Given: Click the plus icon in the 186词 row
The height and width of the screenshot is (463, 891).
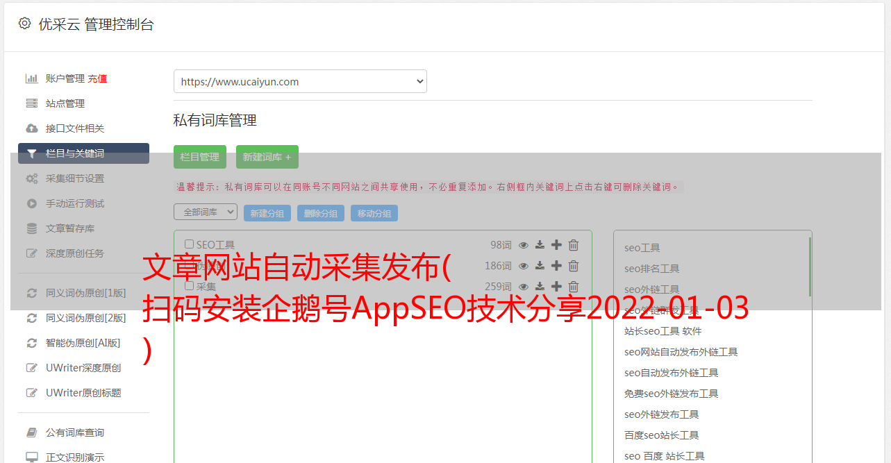Looking at the screenshot, I should pos(556,266).
